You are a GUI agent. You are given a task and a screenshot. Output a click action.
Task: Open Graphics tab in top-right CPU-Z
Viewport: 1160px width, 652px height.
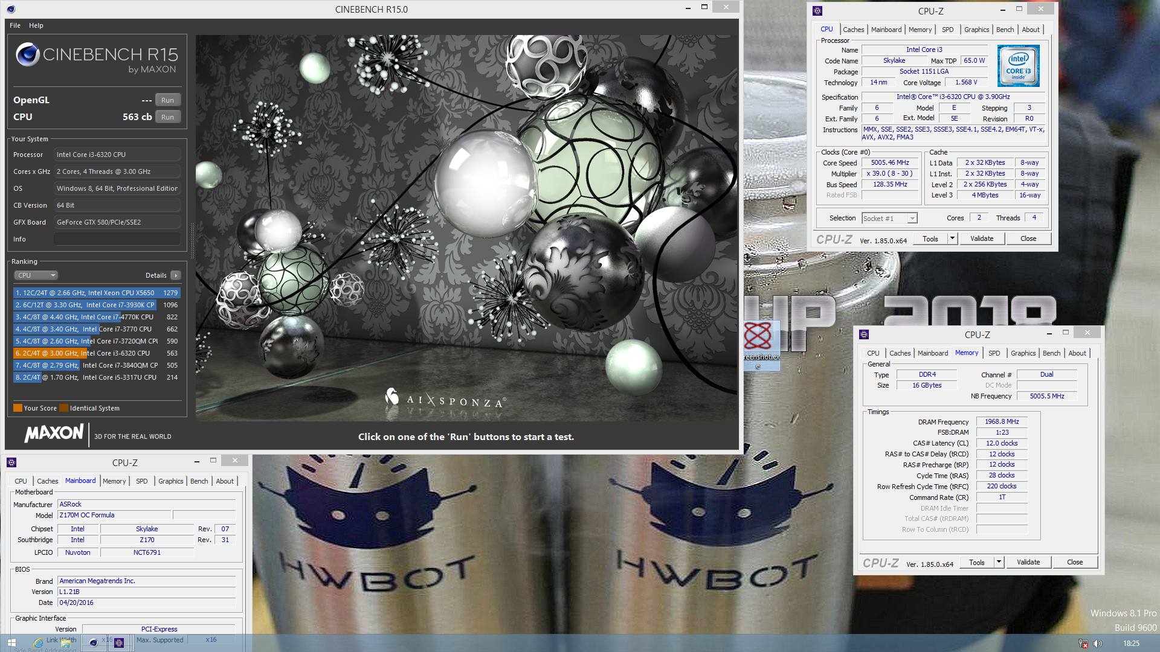point(976,30)
